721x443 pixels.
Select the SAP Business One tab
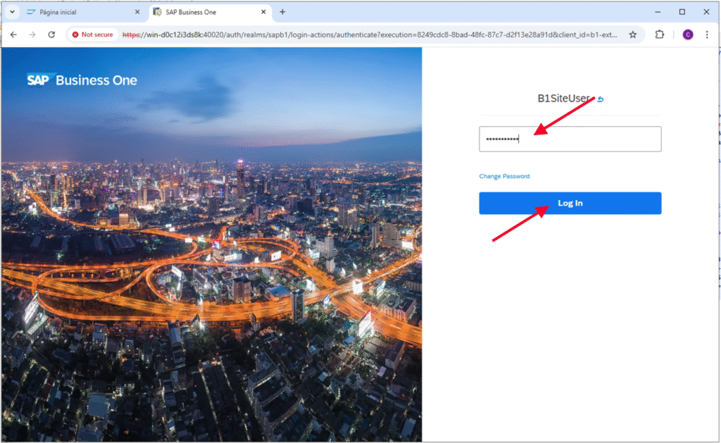click(204, 12)
